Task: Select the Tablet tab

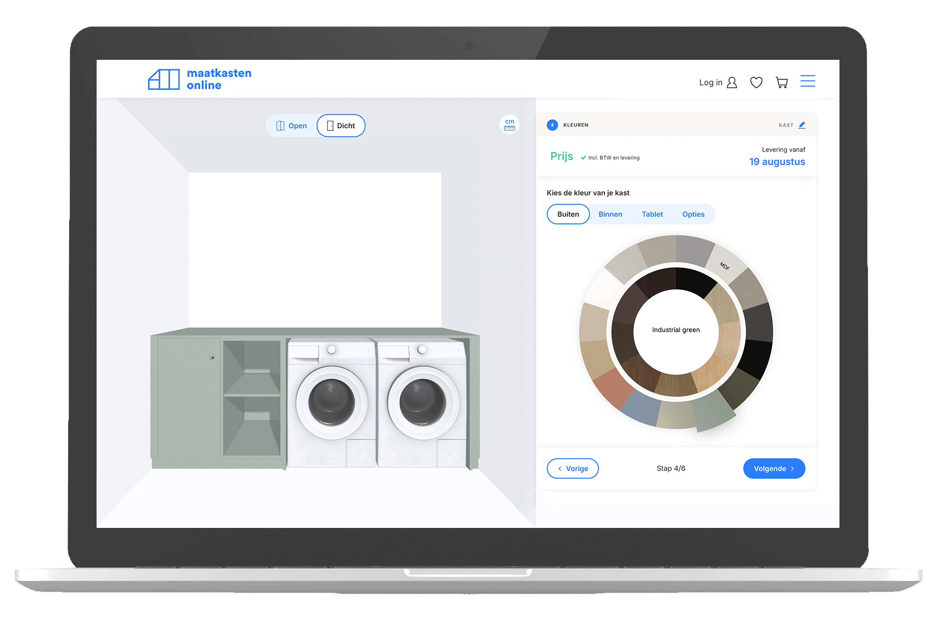Action: click(652, 214)
